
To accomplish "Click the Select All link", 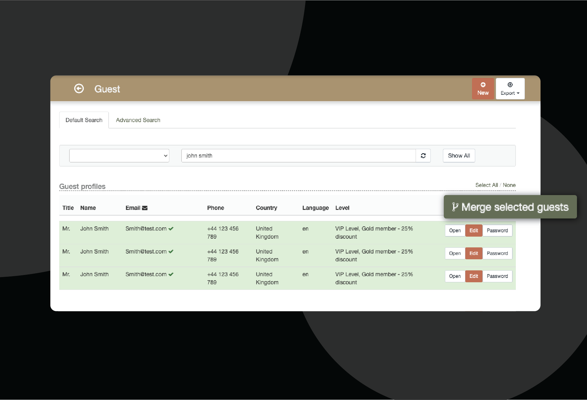I will click(x=487, y=185).
